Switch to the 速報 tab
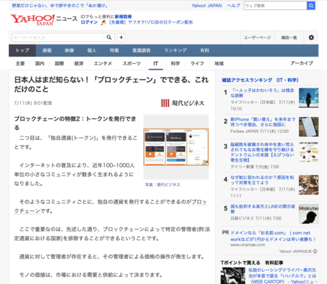Screen dimensions: 327x284 coord(47,50)
